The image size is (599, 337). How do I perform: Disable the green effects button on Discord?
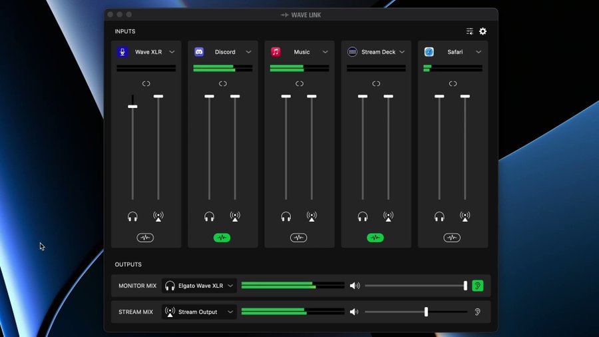pyautogui.click(x=222, y=238)
